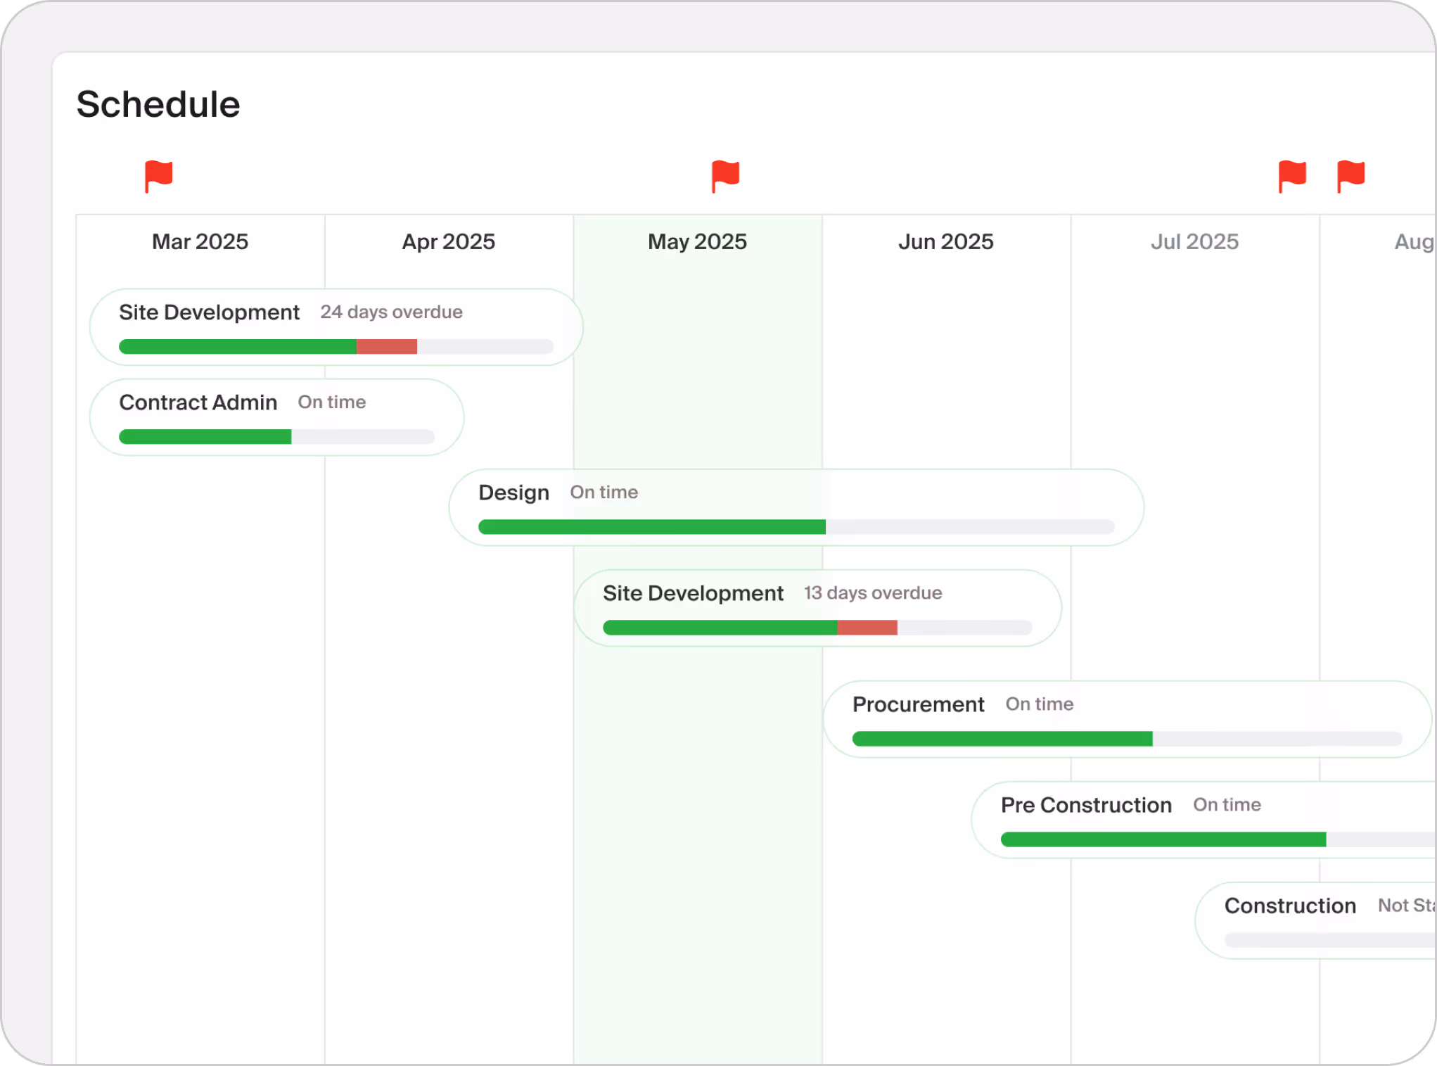
Task: Open the Procurement task card
Action: tap(1128, 719)
